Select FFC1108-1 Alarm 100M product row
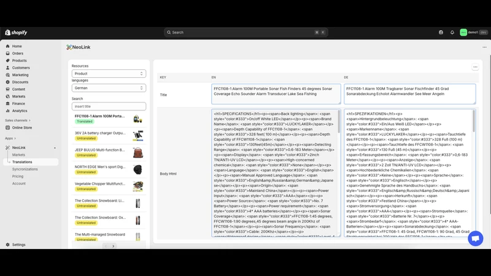The width and height of the screenshot is (491, 276). (x=109, y=119)
